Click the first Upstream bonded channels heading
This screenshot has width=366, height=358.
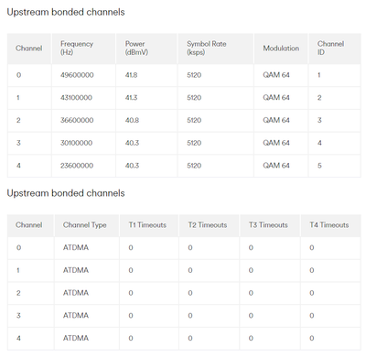coord(66,12)
